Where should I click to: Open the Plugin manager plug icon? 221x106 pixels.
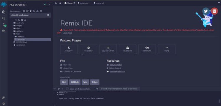(4, 97)
